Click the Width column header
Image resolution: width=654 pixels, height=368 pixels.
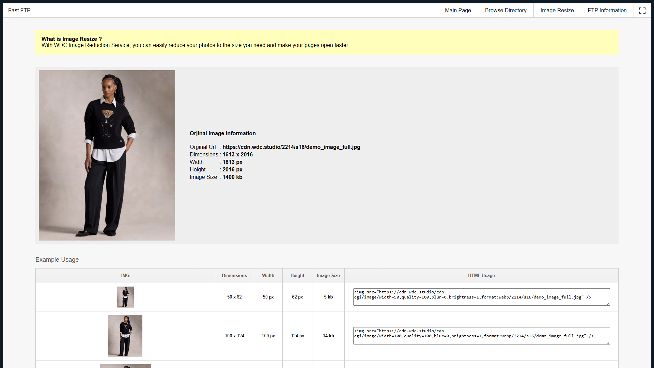click(x=268, y=275)
